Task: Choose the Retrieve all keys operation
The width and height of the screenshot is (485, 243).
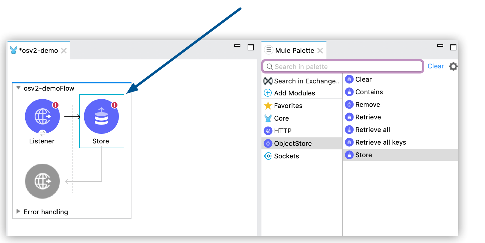Action: [380, 142]
